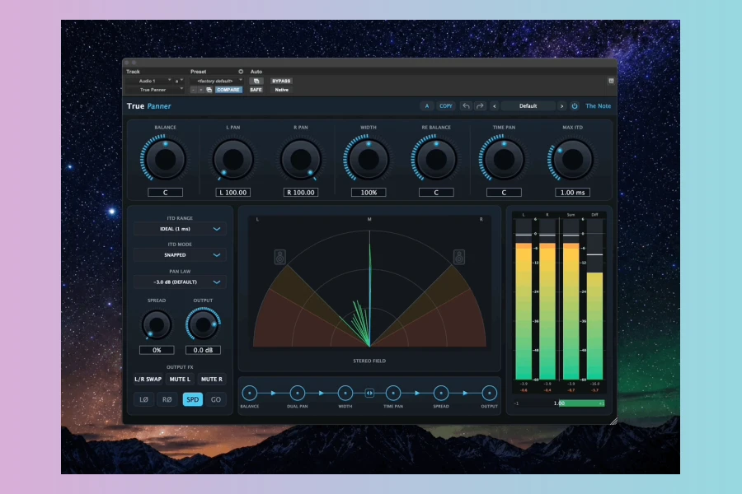Click the correlation meter bar
742x494 pixels.
coord(559,403)
